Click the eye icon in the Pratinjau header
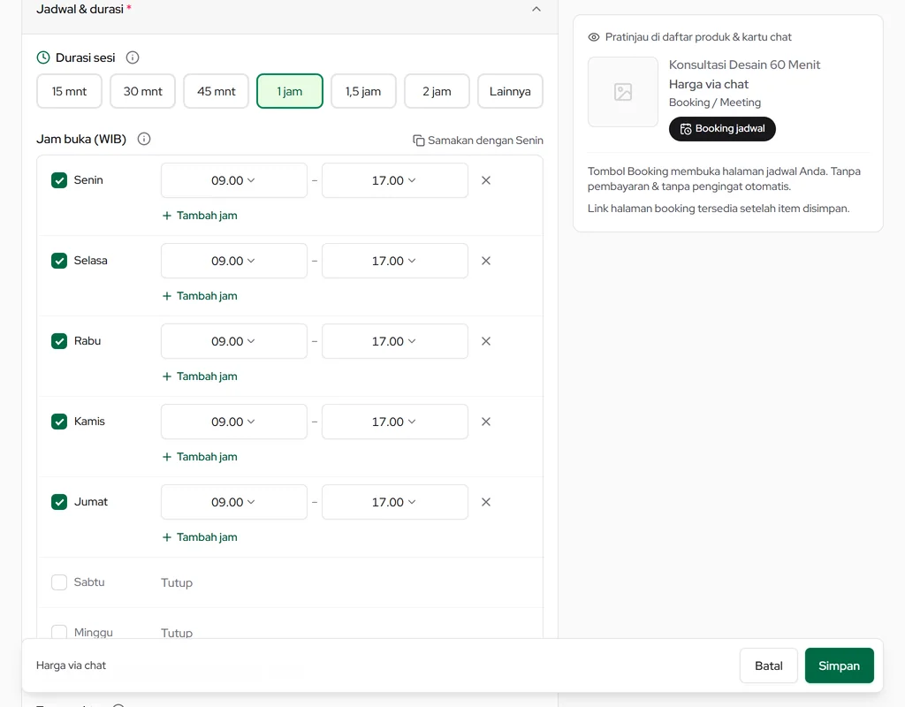Screen dimensions: 905x707 (593, 37)
